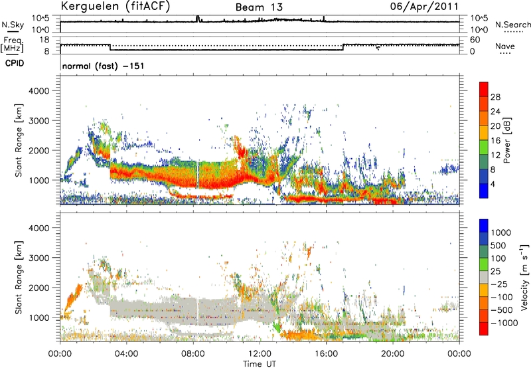The height and width of the screenshot is (368, 531).
Task: Click the '2000' tick of the velocity panel
Action: pos(38,288)
